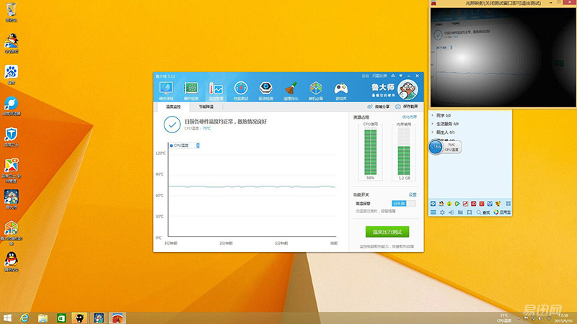Open 硬件体检 hardware checkup monitor icon
Image resolution: width=577 pixels, height=324 pixels.
[166, 91]
